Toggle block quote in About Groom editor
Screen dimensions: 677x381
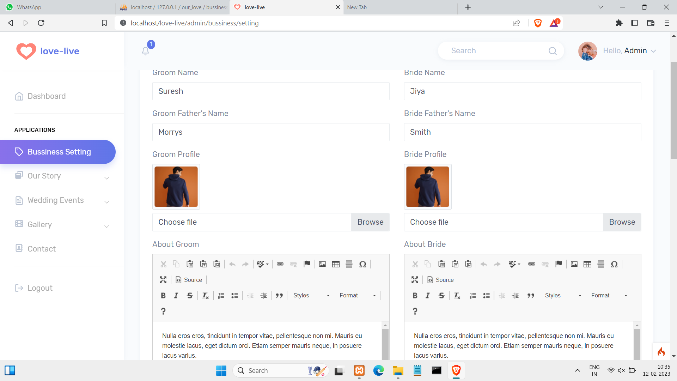(279, 296)
